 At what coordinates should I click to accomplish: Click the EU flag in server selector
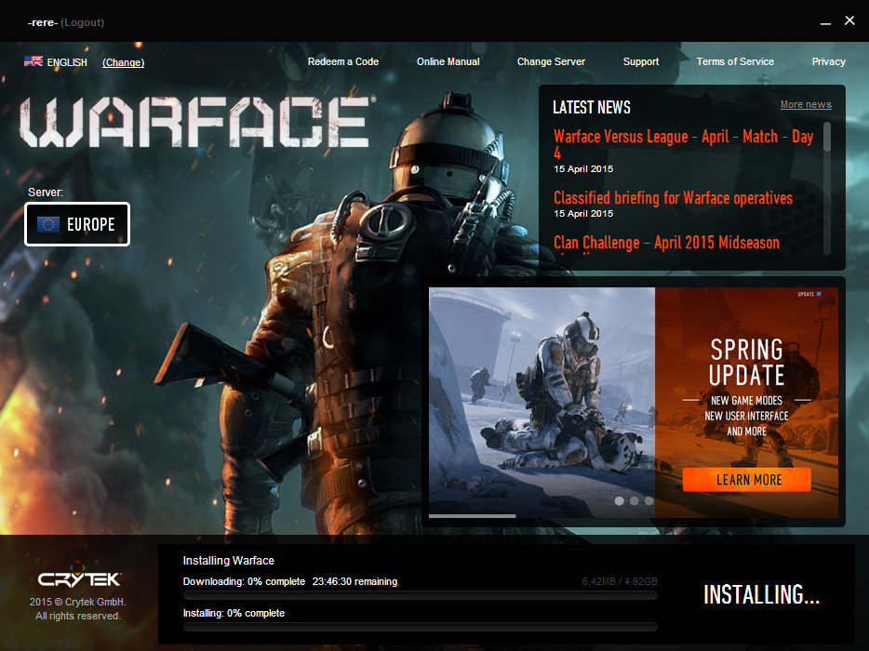[x=48, y=224]
